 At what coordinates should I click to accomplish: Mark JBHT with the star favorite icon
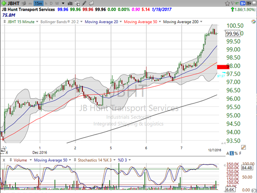[x=227, y=3]
